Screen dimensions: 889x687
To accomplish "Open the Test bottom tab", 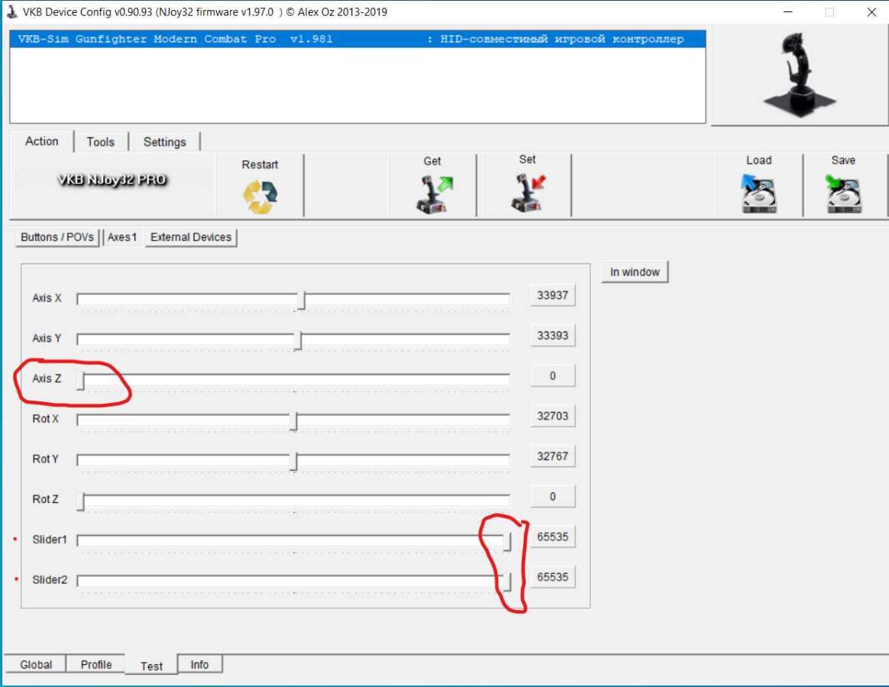I will tap(151, 666).
